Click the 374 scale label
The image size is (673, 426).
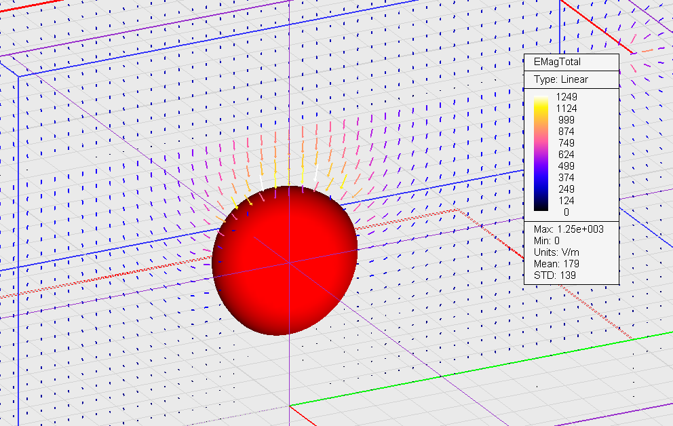pyautogui.click(x=566, y=178)
